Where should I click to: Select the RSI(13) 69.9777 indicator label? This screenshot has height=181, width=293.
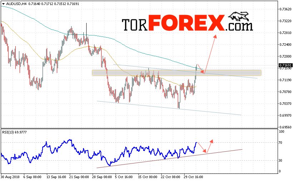(14, 132)
